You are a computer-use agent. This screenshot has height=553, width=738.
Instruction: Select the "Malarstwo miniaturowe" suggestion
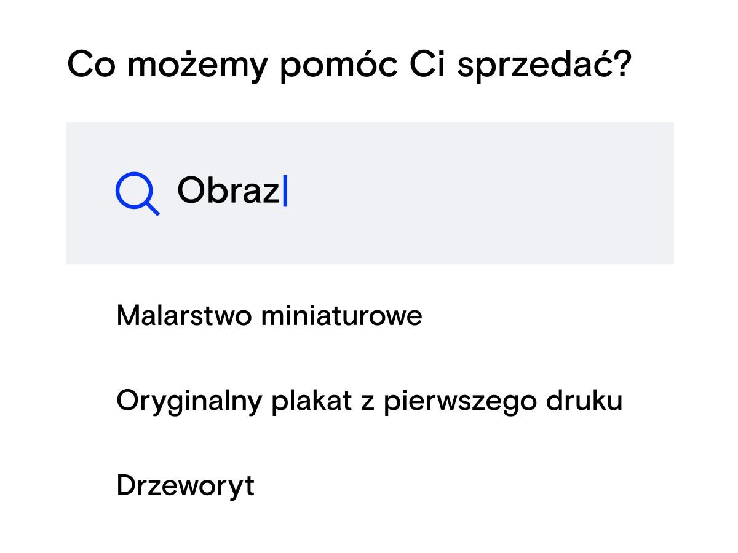pyautogui.click(x=269, y=316)
